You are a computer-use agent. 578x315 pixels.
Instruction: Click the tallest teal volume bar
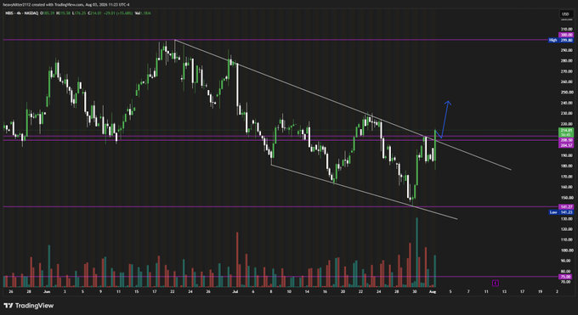416,252
